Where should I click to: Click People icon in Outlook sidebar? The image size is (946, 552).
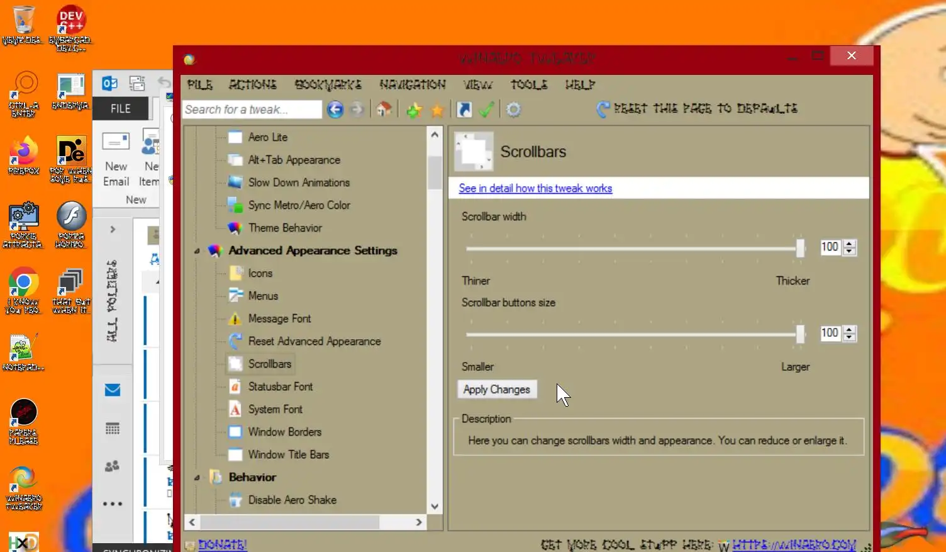pyautogui.click(x=113, y=466)
